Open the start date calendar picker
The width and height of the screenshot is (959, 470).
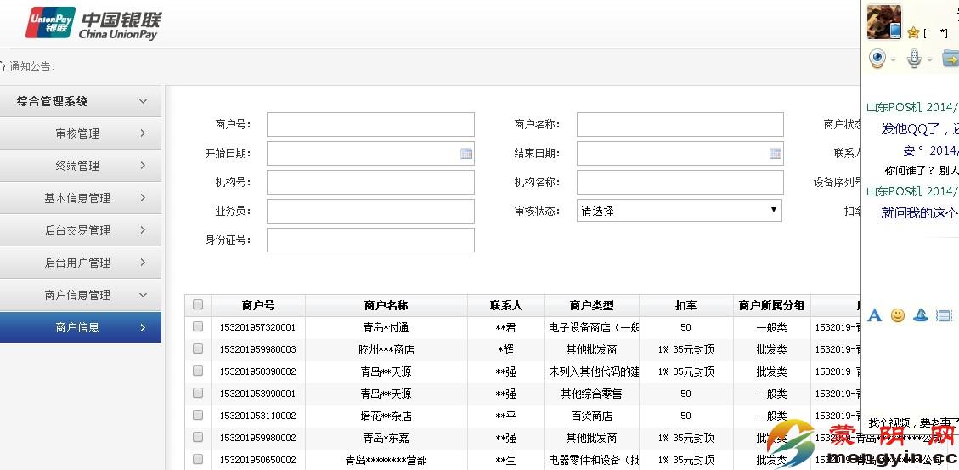(465, 154)
